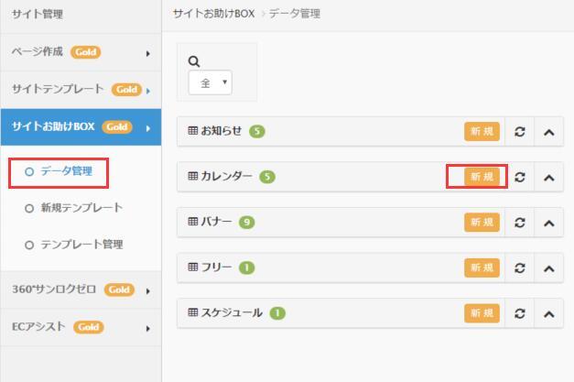The image size is (574, 382).
Task: Collapse the お知らせ panel with chevron
Action: pos(548,132)
